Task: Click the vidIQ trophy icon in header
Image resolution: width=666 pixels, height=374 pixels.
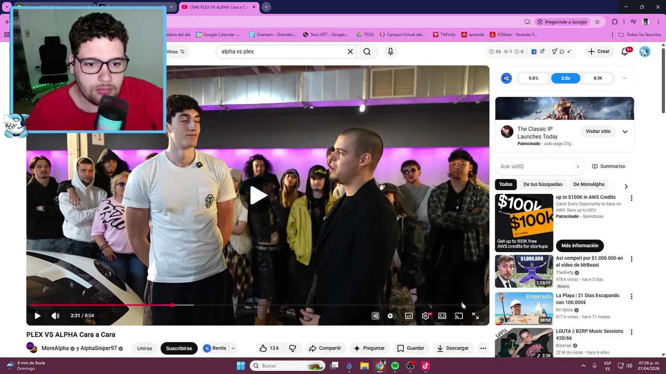Action: [554, 51]
